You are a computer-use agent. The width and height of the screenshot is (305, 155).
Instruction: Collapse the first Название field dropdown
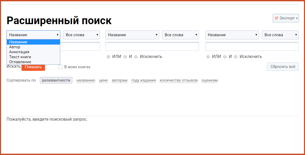pyautogui.click(x=34, y=35)
